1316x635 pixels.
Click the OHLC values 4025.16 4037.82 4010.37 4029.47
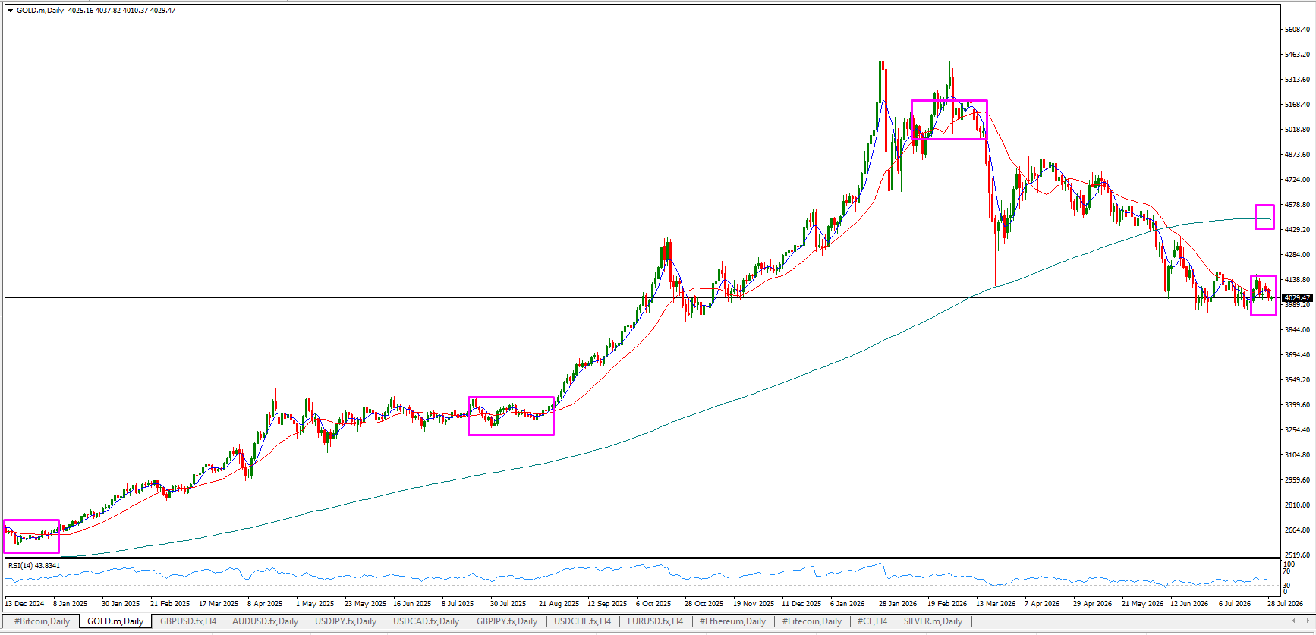pyautogui.click(x=121, y=11)
